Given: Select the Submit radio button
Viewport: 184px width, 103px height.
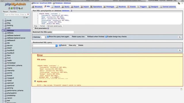Looking at the screenshot, I should tap(60, 45).
